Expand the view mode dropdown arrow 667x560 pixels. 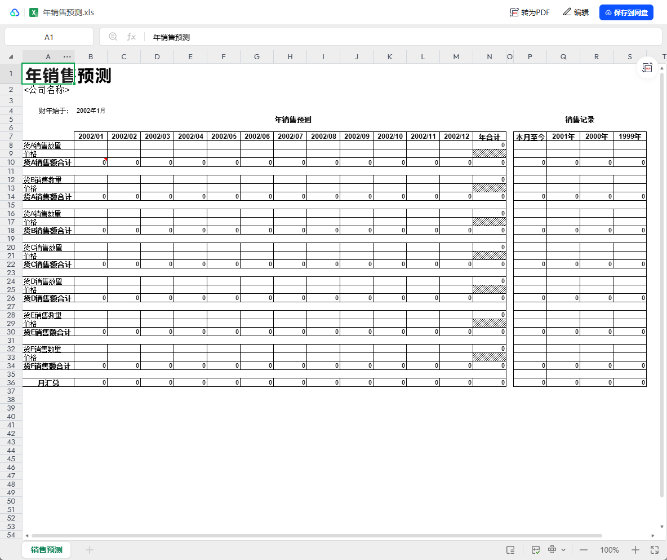563,550
